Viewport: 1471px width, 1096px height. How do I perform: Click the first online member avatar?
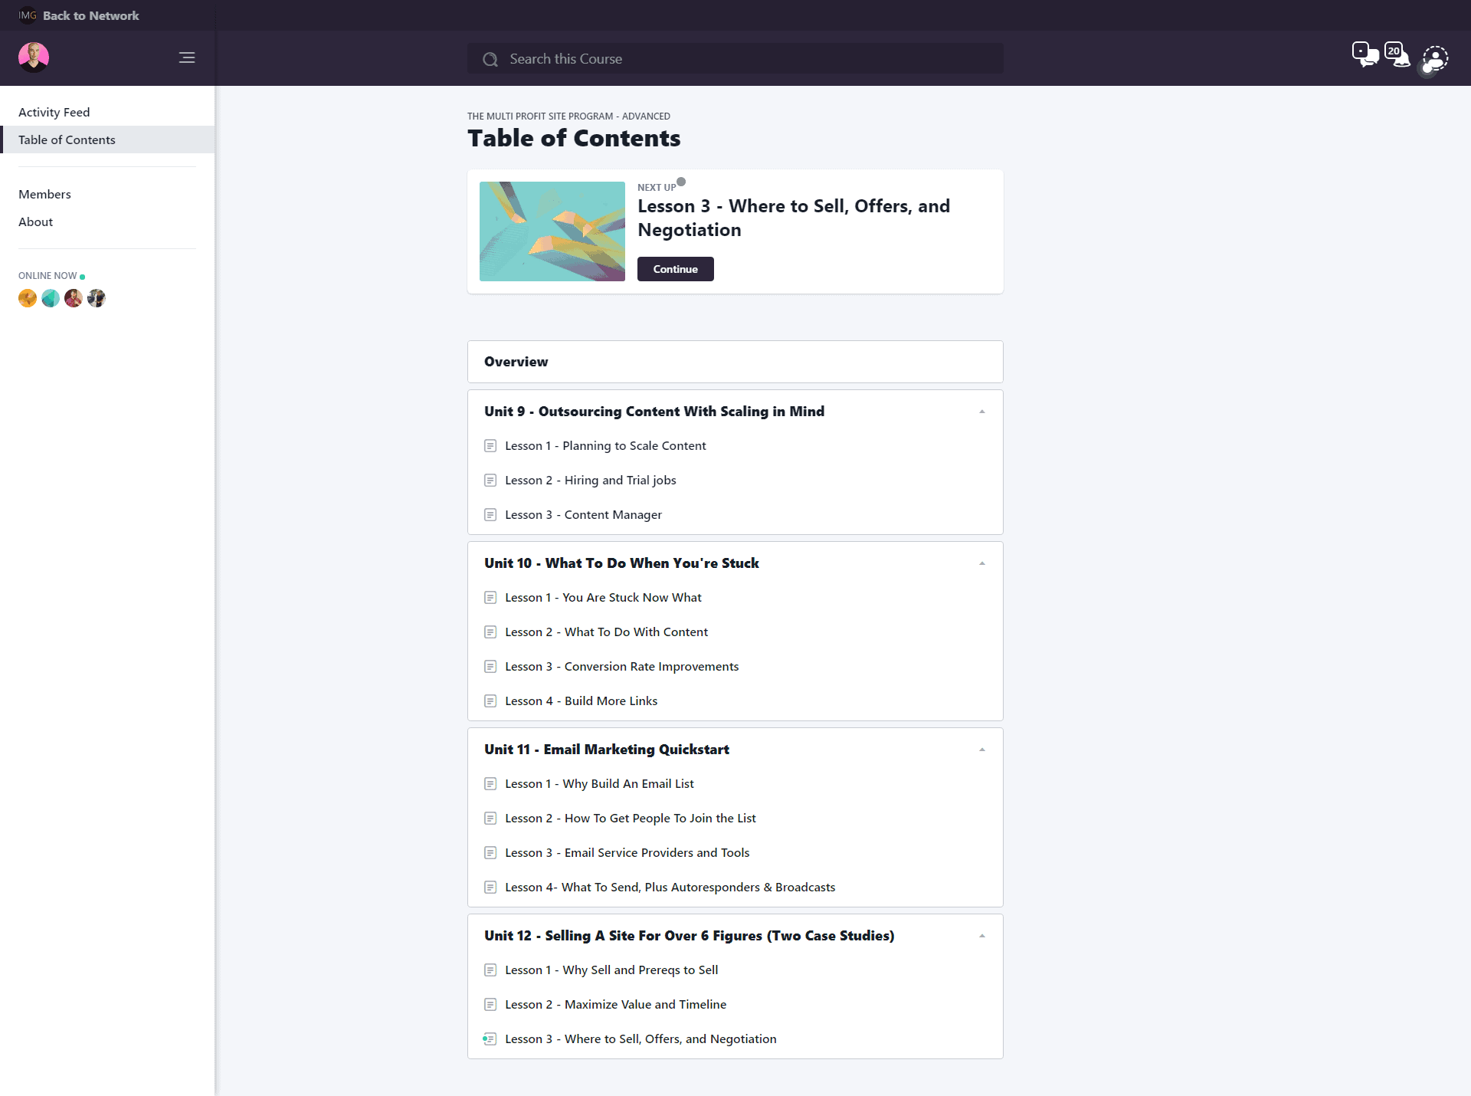coord(28,298)
